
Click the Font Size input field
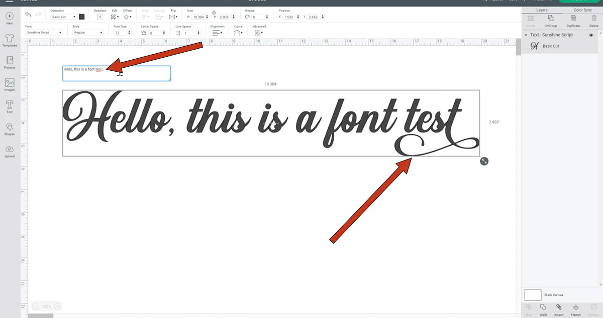(x=120, y=33)
